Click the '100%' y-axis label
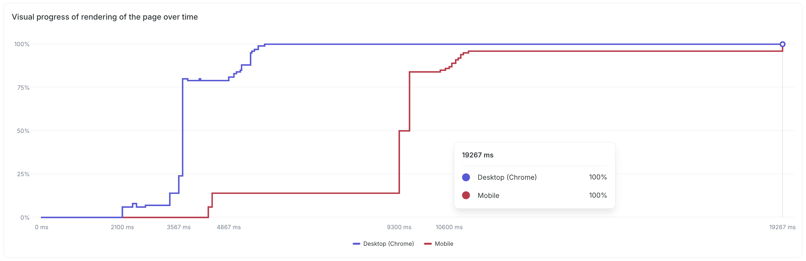Viewport: 806px width, 261px height. (x=22, y=44)
